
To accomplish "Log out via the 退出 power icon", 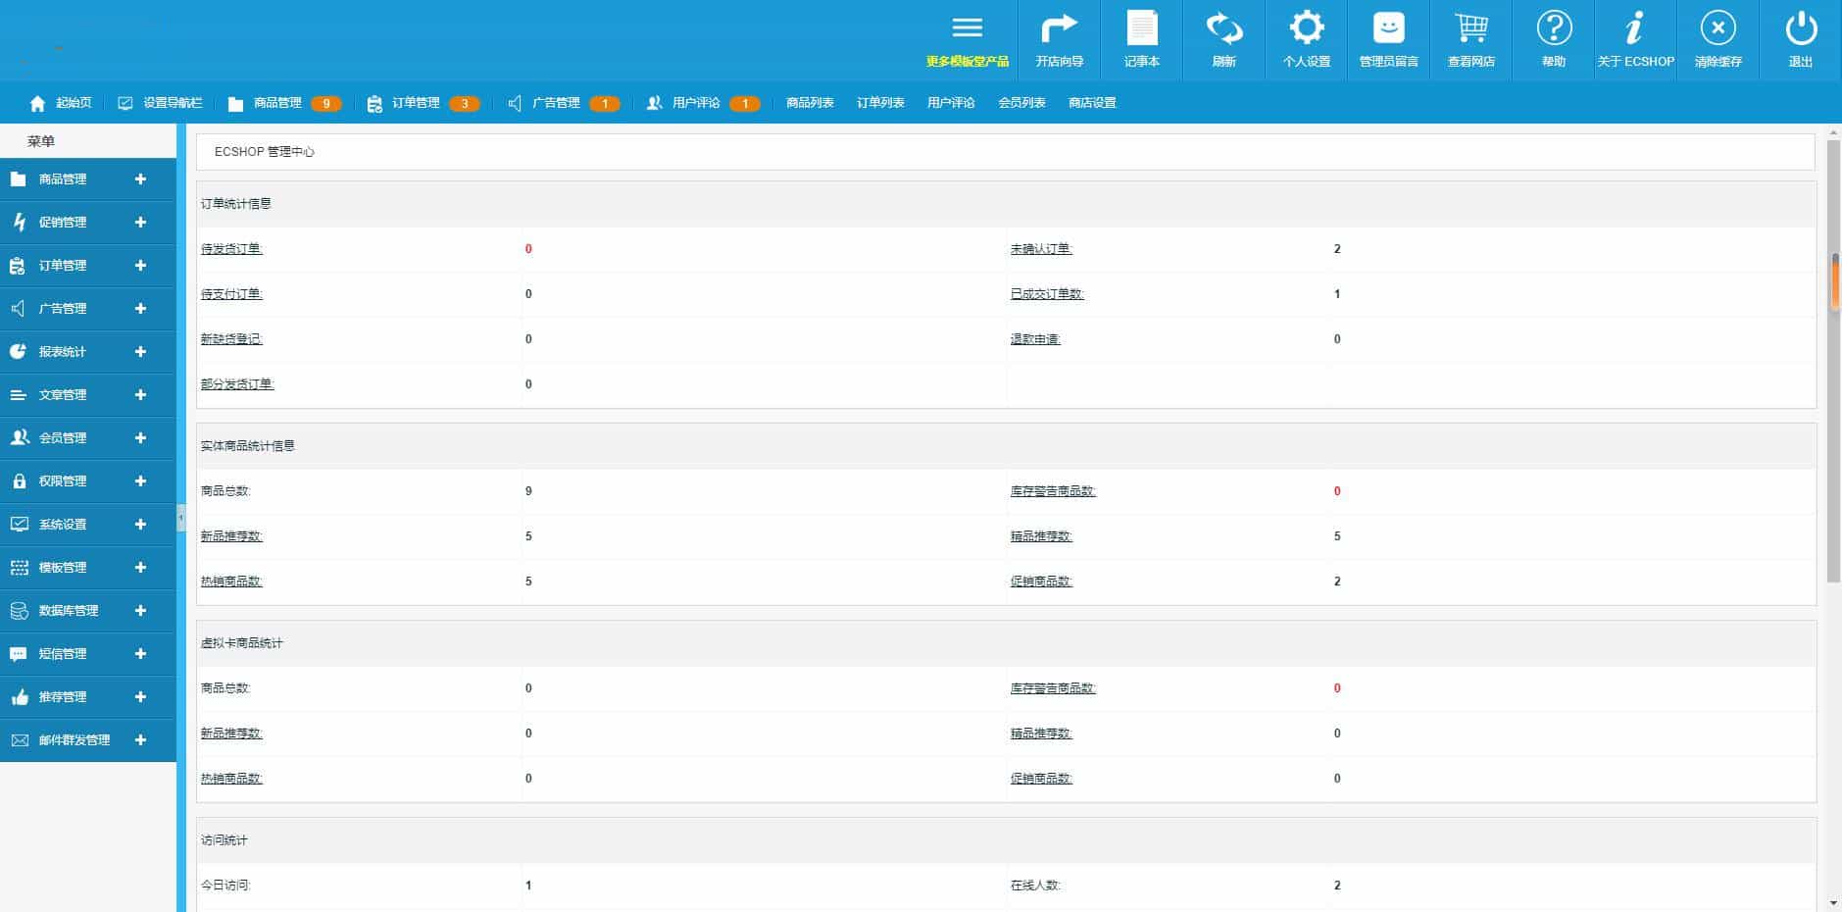I will [1801, 39].
